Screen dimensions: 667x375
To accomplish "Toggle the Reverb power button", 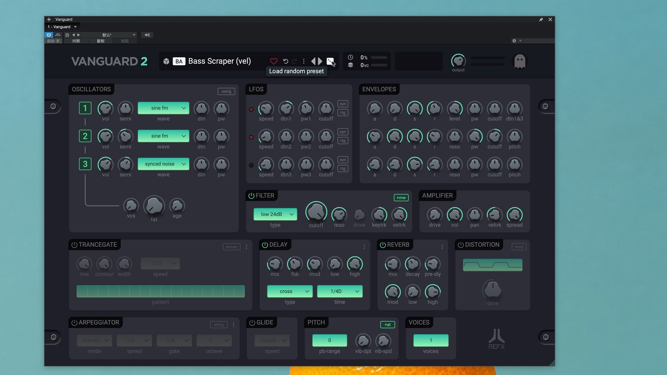I will (x=383, y=245).
